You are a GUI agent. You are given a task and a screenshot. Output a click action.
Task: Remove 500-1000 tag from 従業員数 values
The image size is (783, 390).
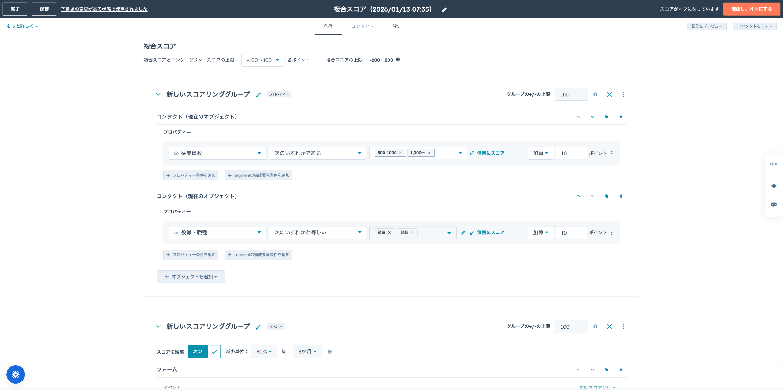tap(400, 153)
